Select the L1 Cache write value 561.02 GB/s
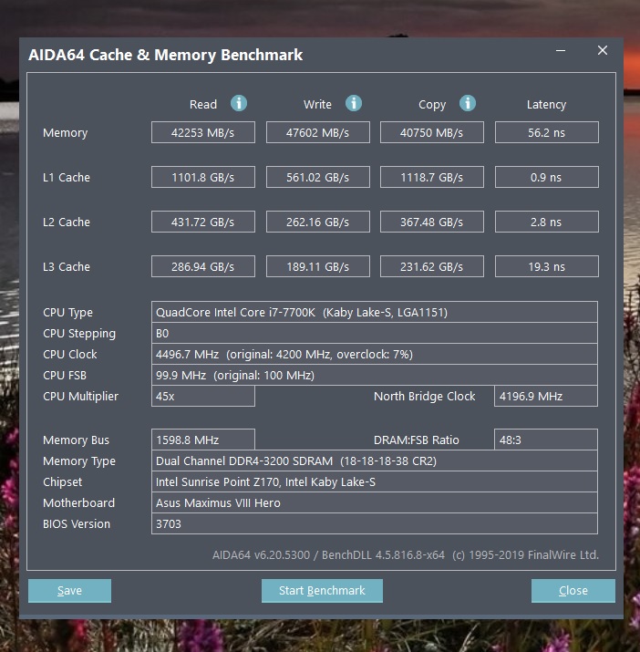This screenshot has height=652, width=640. 317,177
